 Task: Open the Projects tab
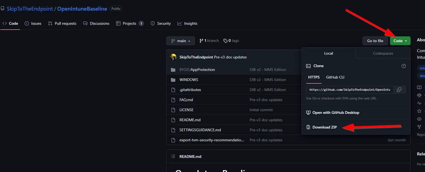130,23
